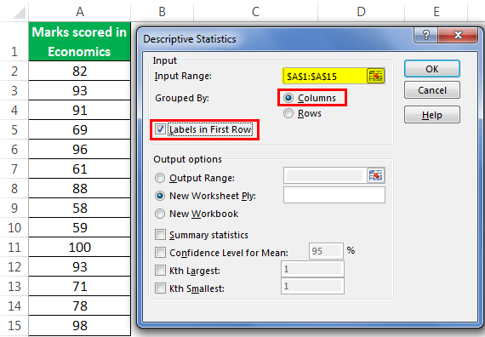Select the Rows grouping option
Viewport: 485px width, 337px height.
tap(288, 113)
